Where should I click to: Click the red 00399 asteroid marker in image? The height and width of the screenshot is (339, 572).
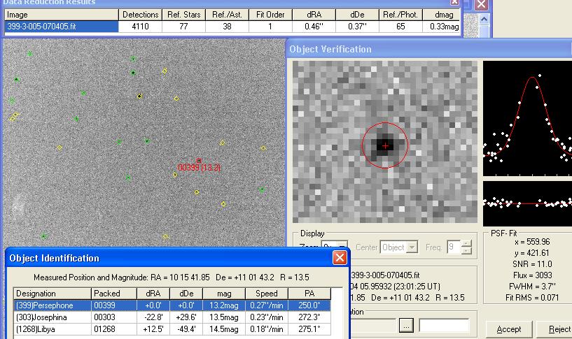coord(199,161)
